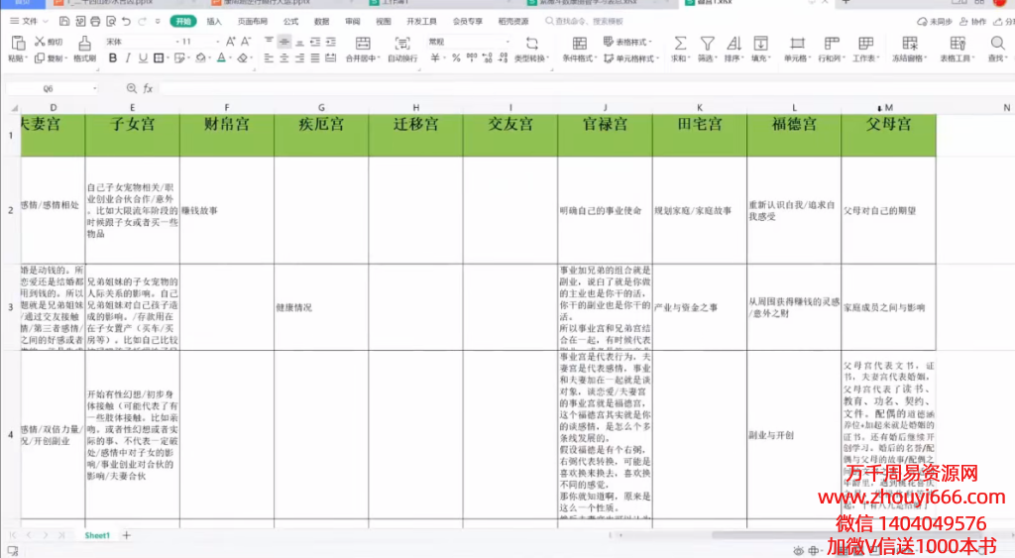Open the font name dropdown showing 宋体
This screenshot has width=1015, height=558.
pyautogui.click(x=139, y=42)
